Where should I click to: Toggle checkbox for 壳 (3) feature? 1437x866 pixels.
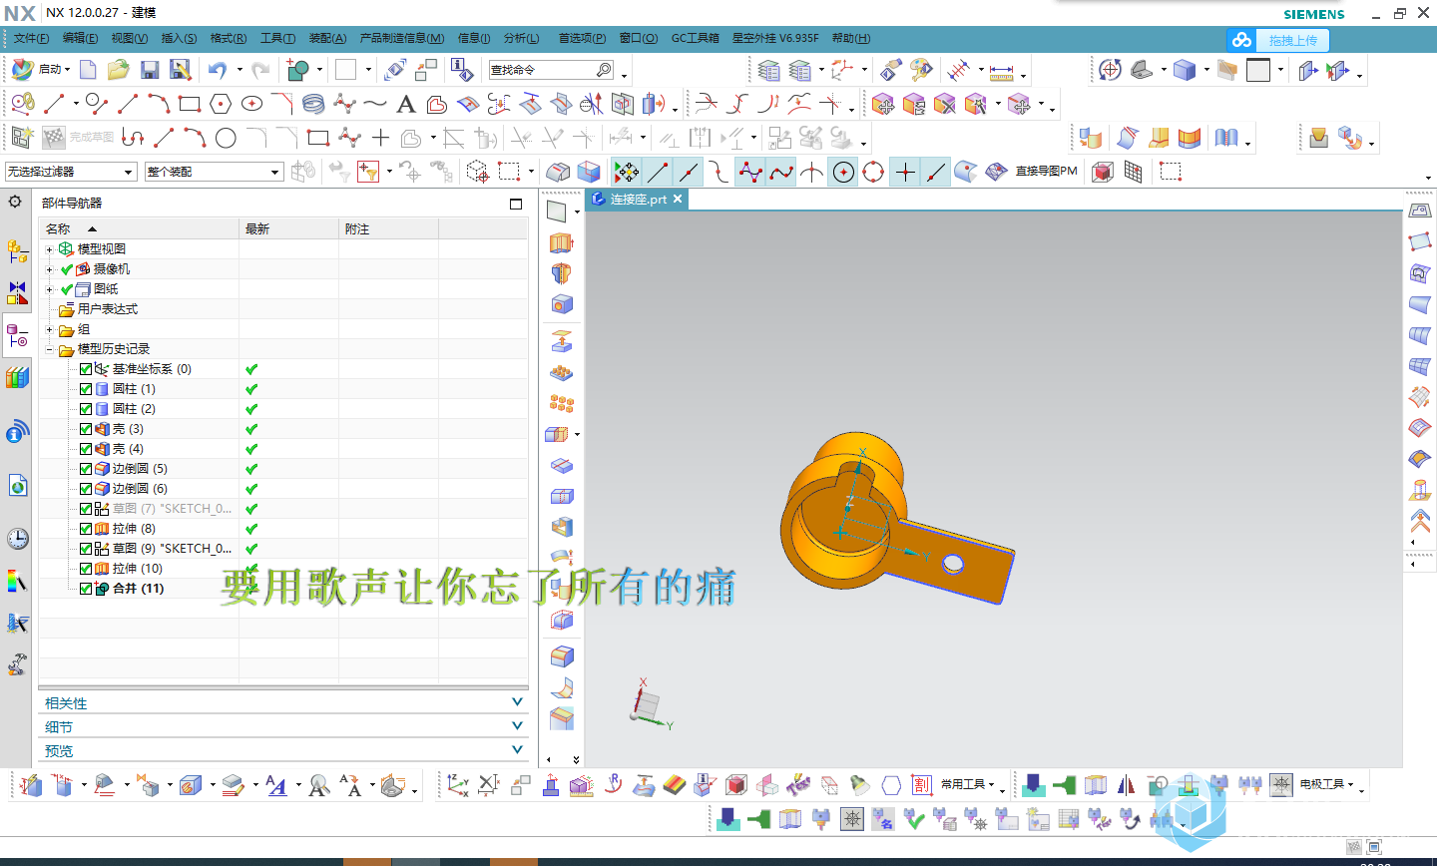click(86, 429)
